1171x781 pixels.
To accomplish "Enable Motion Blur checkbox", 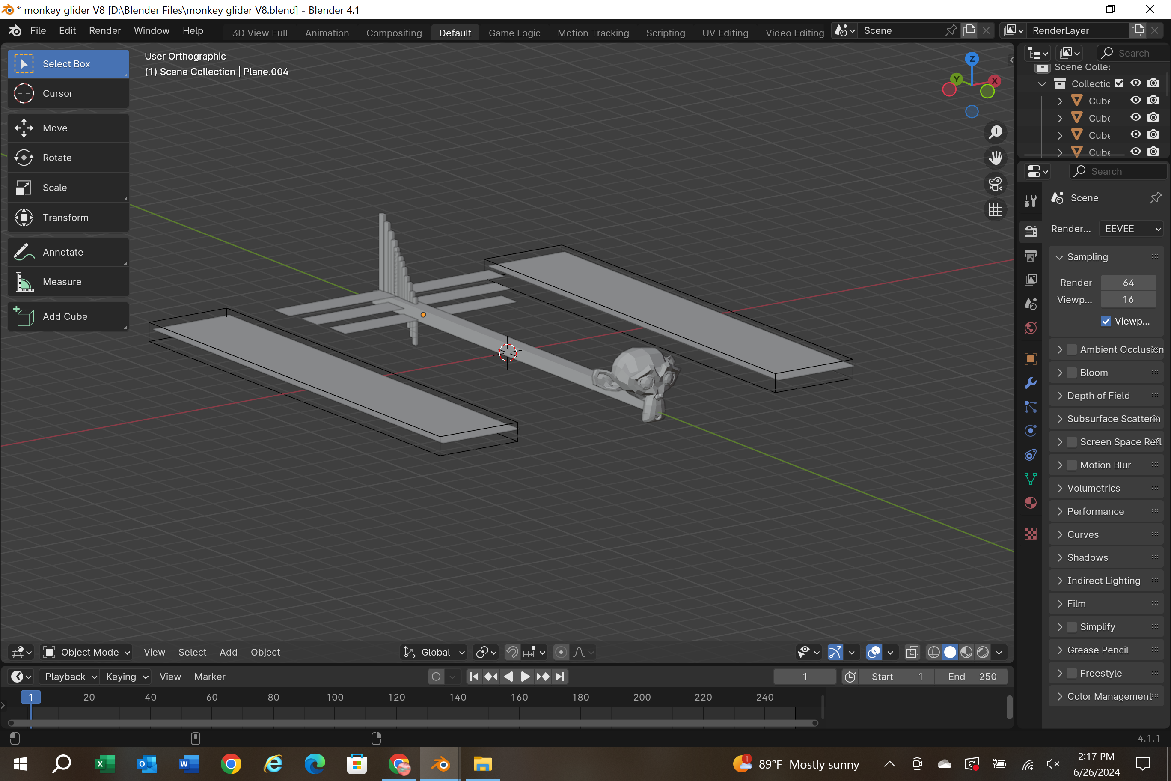I will click(x=1072, y=465).
